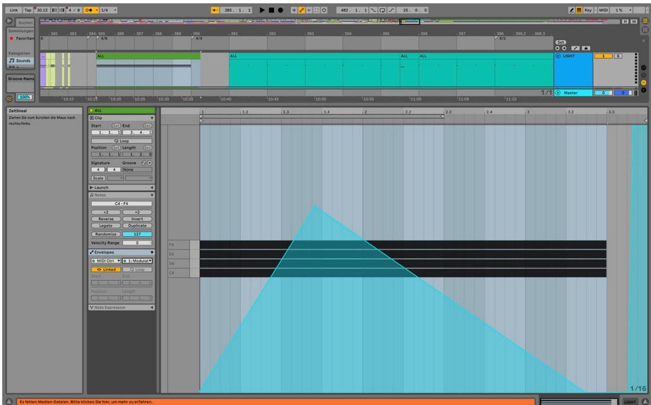Toggle the Punch-In switch icon

tap(373, 10)
